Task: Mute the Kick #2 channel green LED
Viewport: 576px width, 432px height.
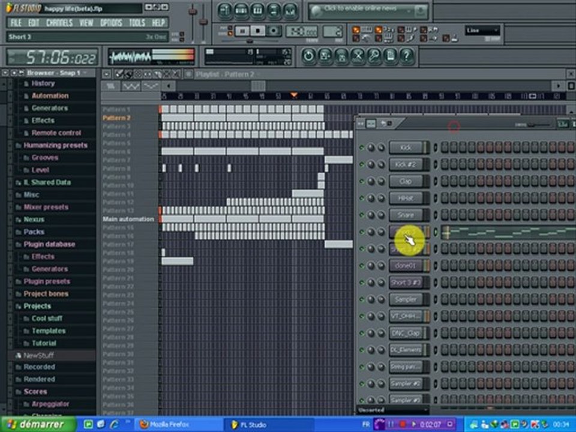Action: pyautogui.click(x=361, y=164)
